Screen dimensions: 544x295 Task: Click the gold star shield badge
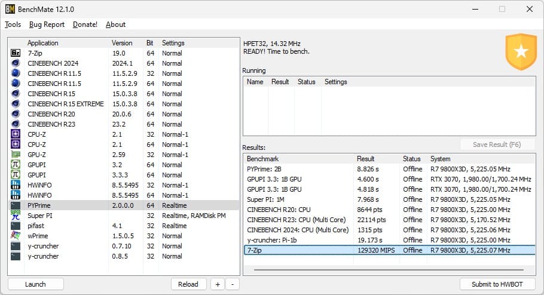pos(521,51)
